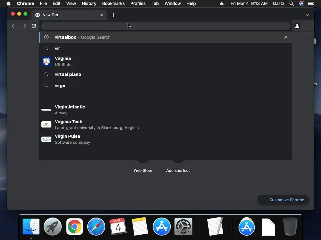The image size is (321, 240).
Task: Click the date and time in menu bar
Action: pos(249,3)
